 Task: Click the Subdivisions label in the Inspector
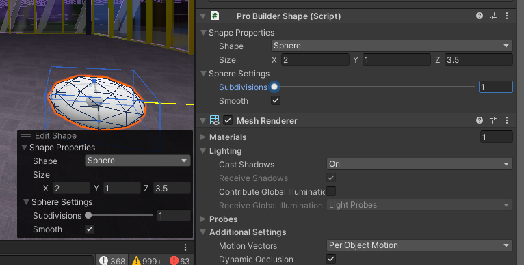(x=243, y=87)
